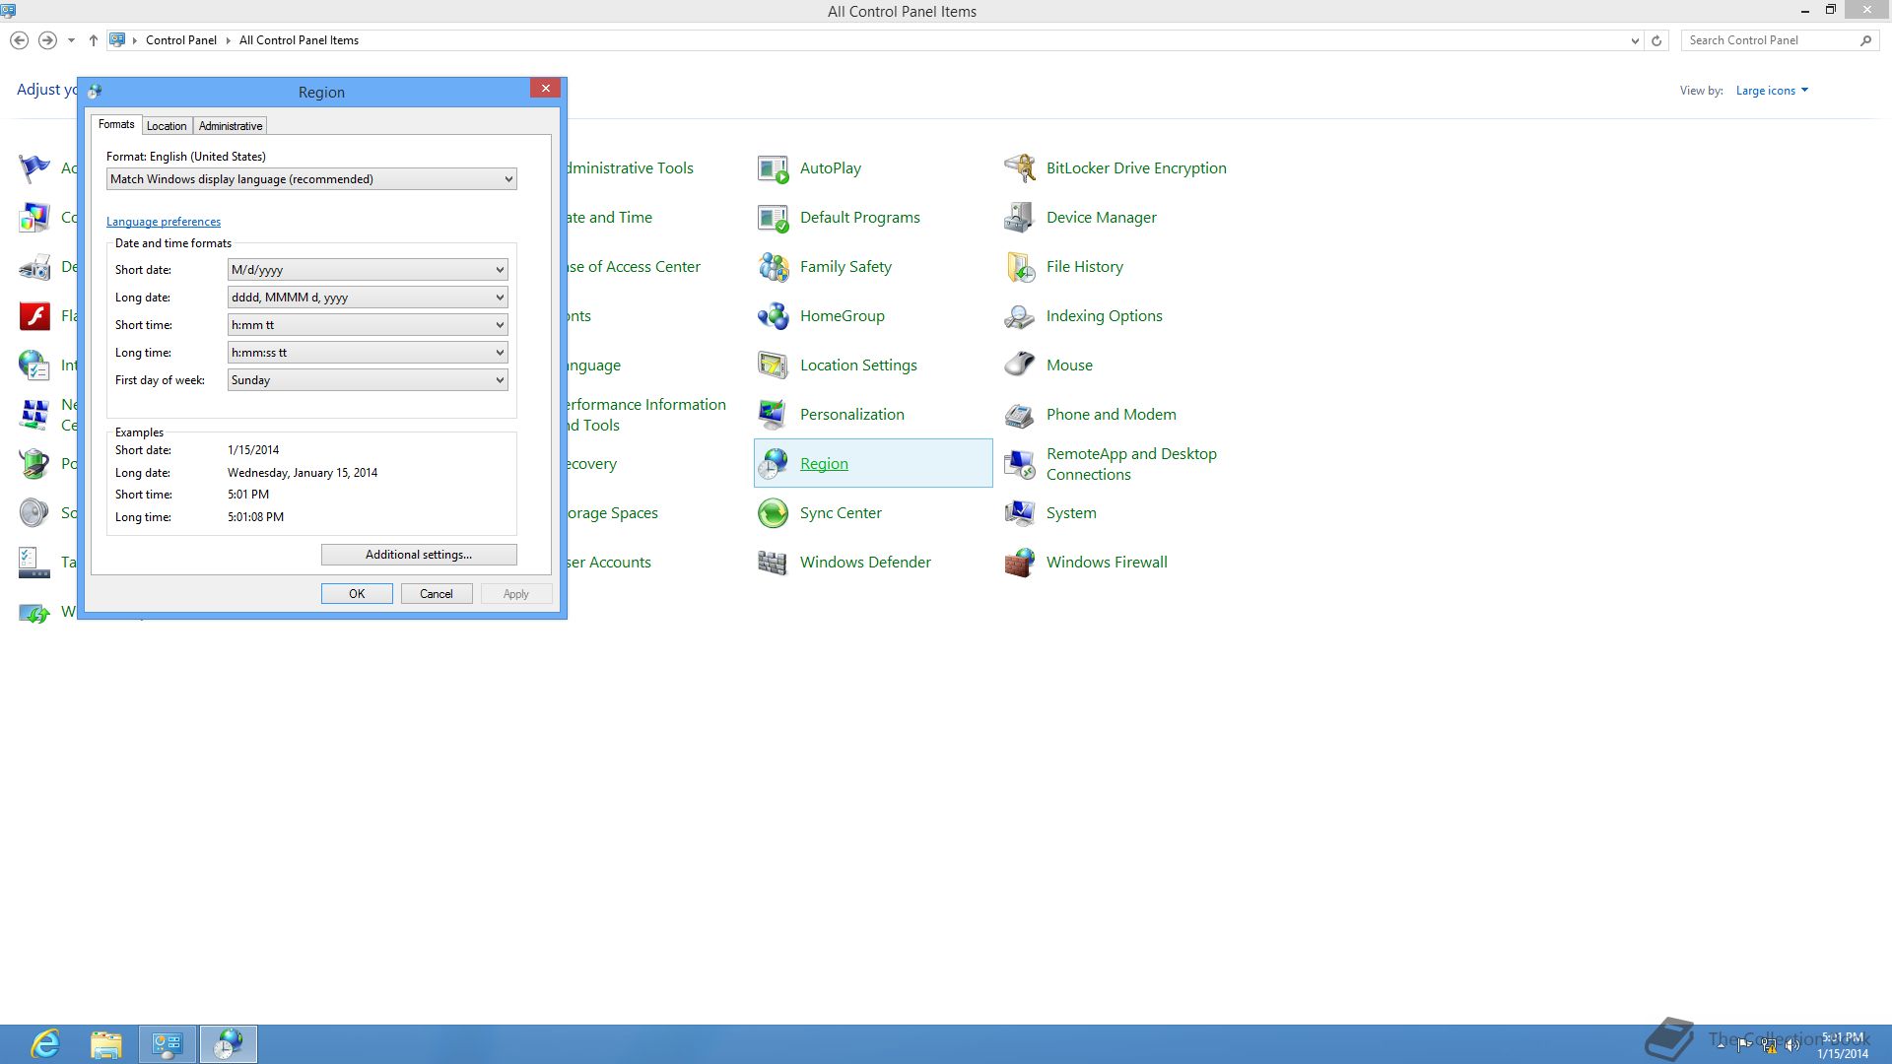Go up one level with up arrow
The width and height of the screenshot is (1892, 1064).
click(x=93, y=40)
